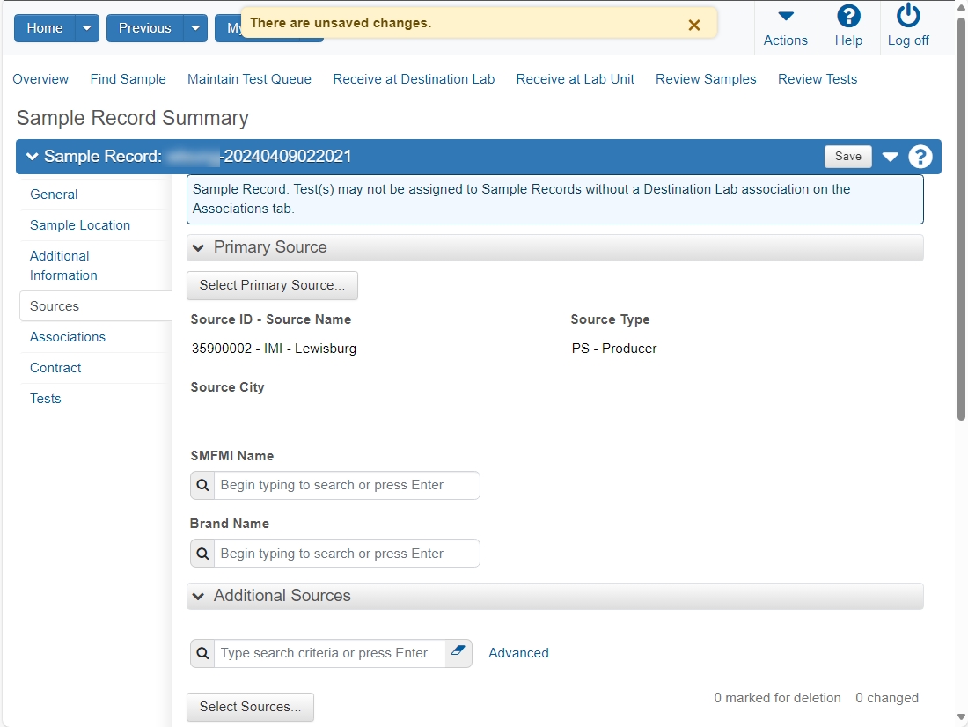The width and height of the screenshot is (968, 727).
Task: Save the Sample Record
Action: [x=847, y=157]
